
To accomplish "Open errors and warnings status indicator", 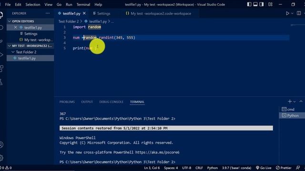I will click(6, 168).
